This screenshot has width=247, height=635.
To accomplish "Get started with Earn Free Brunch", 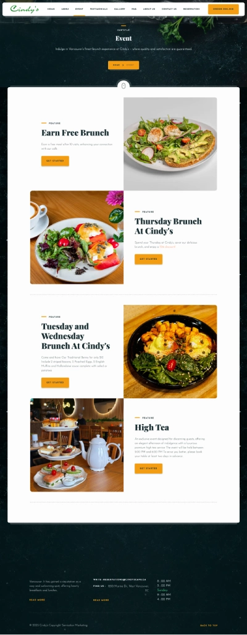I will point(55,161).
